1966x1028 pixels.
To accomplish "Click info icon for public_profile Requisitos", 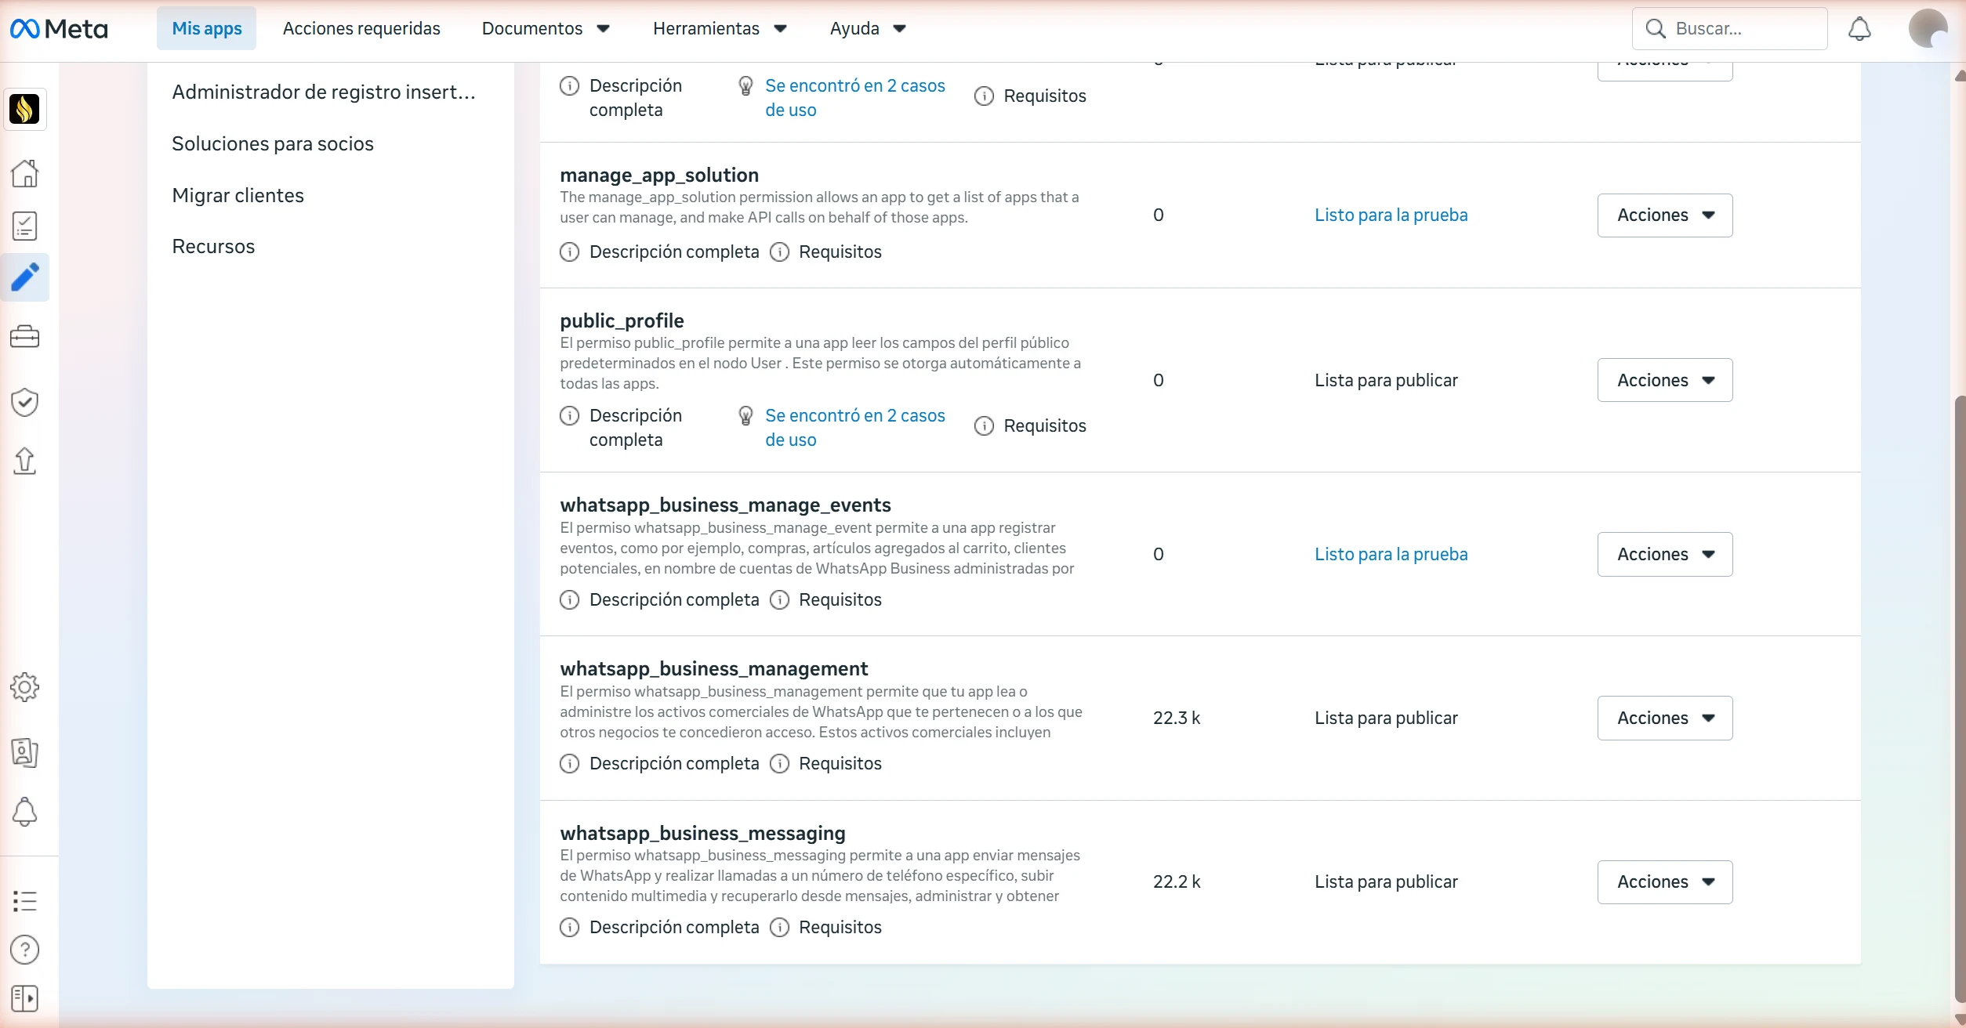I will pos(984,426).
